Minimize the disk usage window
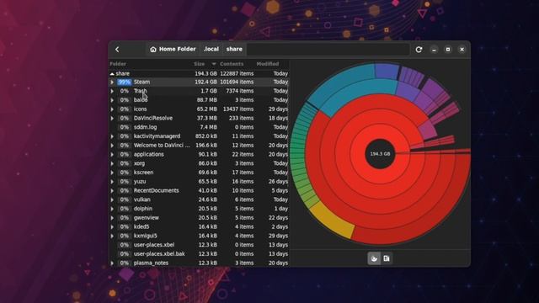This screenshot has height=303, width=539. tap(435, 50)
